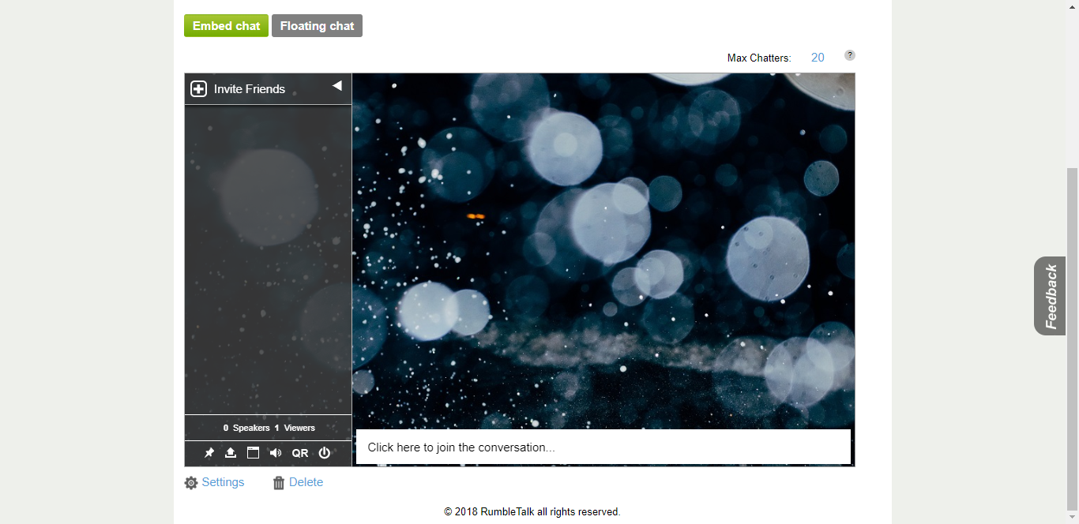
Task: Click the Delete link below chat
Action: pos(306,482)
